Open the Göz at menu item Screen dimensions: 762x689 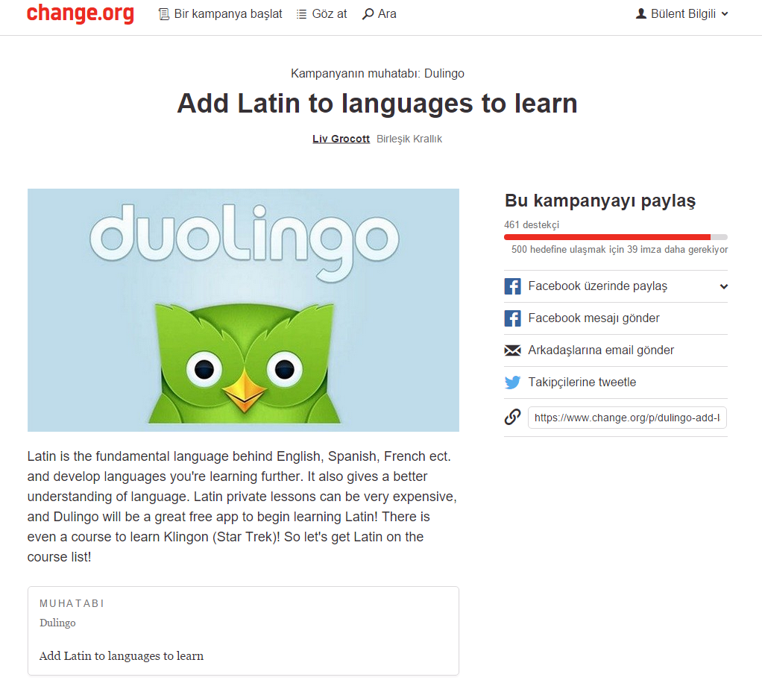(321, 14)
